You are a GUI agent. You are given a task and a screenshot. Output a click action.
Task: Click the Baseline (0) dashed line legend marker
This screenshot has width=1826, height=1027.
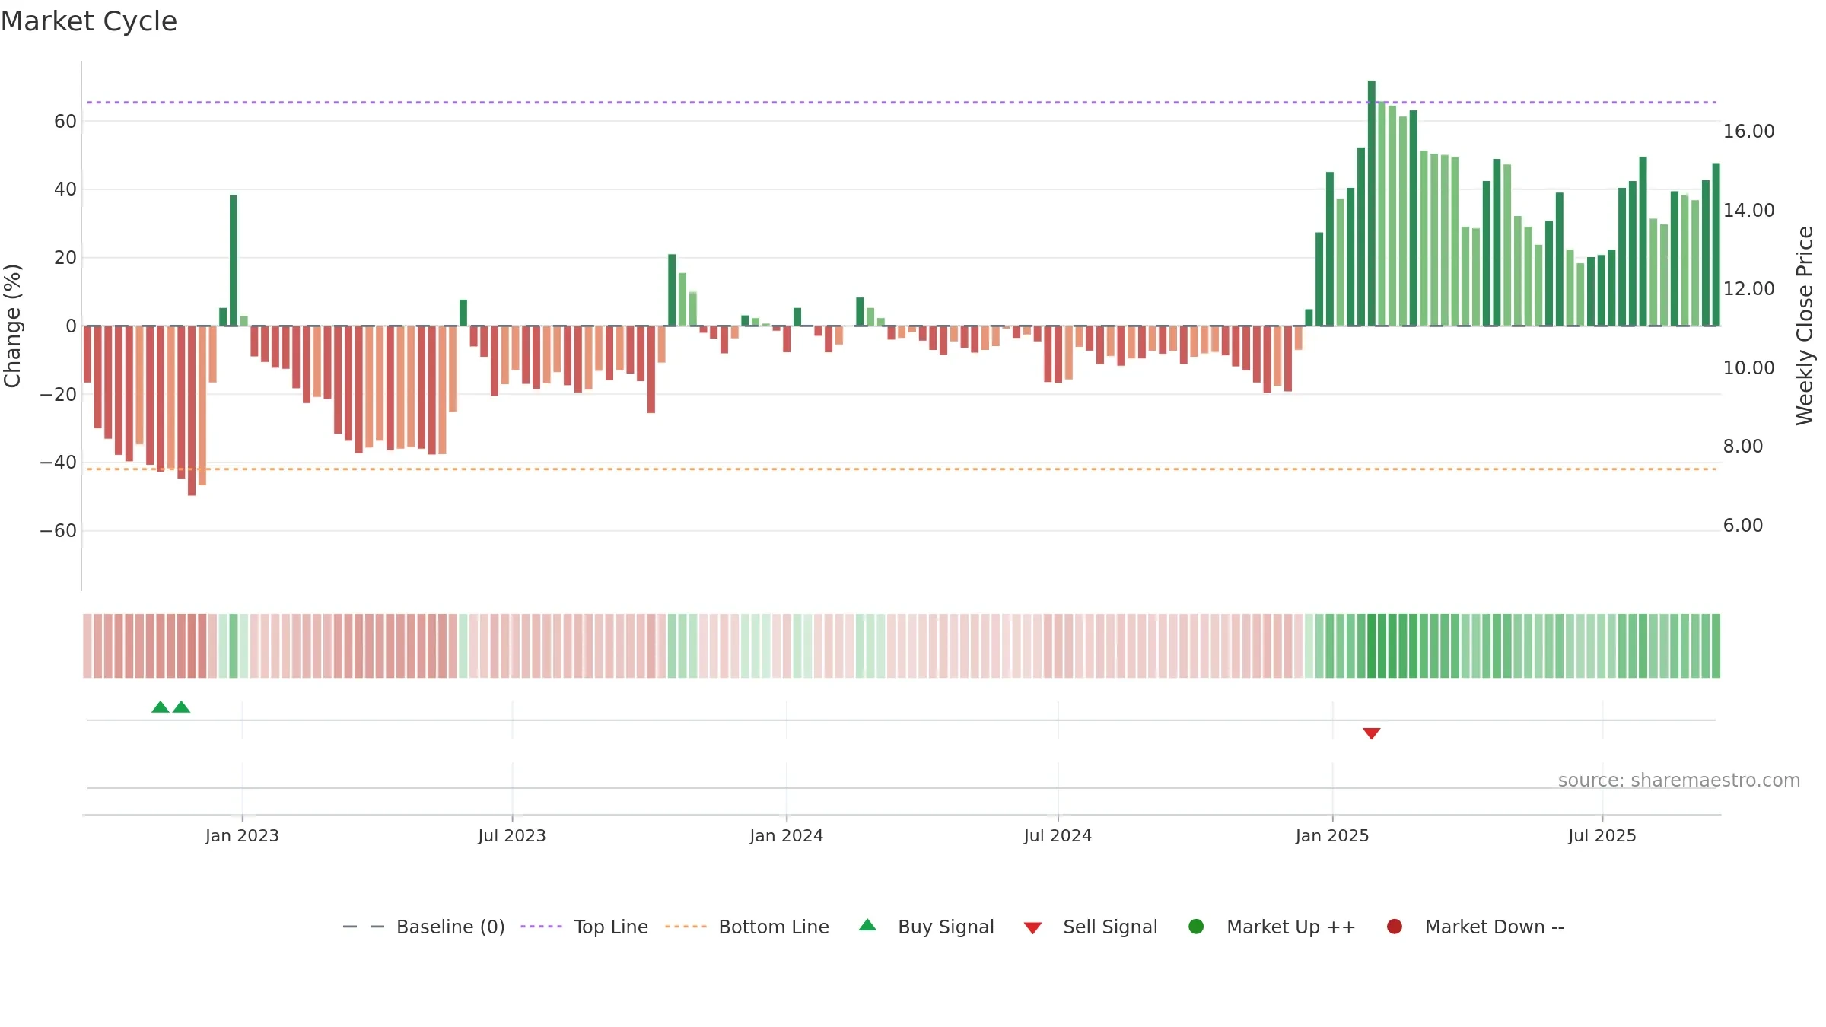364,927
